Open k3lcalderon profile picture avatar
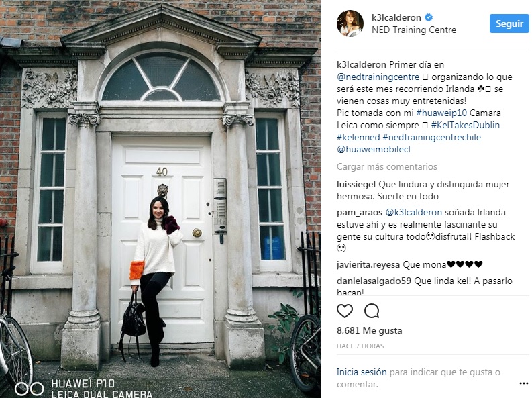 pos(350,23)
